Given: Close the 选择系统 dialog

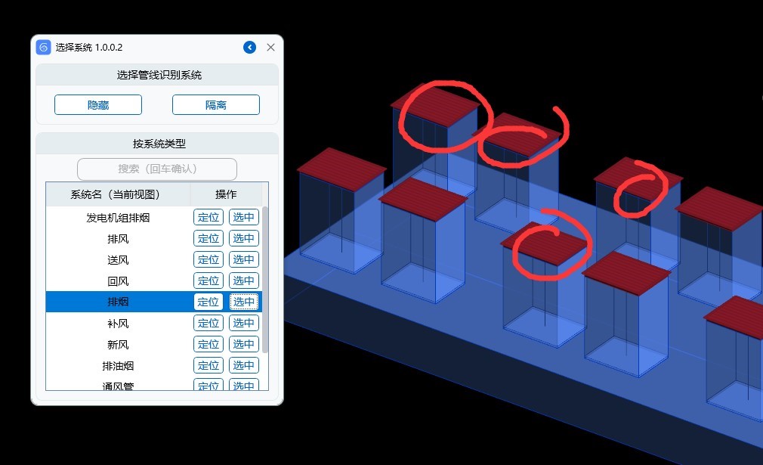Looking at the screenshot, I should coord(270,48).
